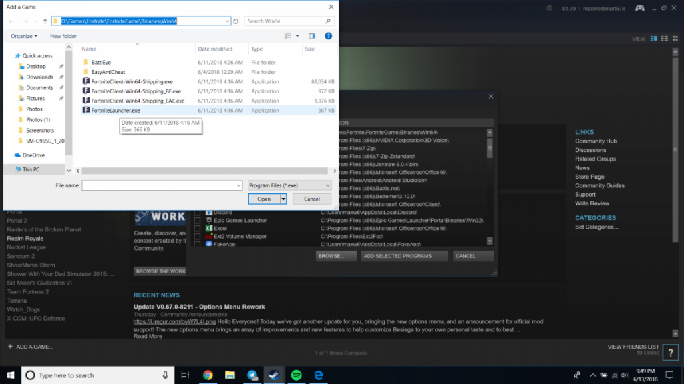Open Microsoft Edge from taskbar
The height and width of the screenshot is (384, 684).
[x=319, y=375]
